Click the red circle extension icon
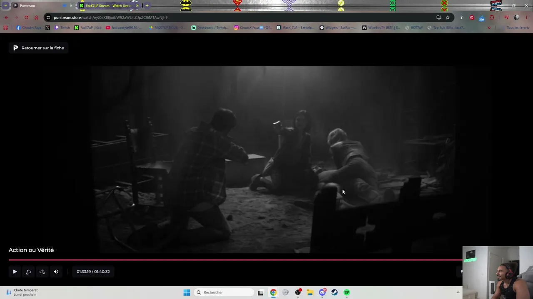533x299 pixels. [x=471, y=17]
